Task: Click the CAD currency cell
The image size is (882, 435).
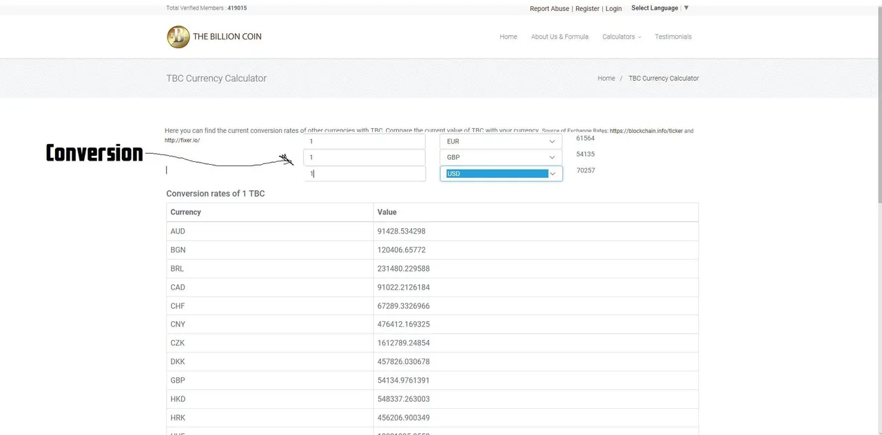Action: 270,287
